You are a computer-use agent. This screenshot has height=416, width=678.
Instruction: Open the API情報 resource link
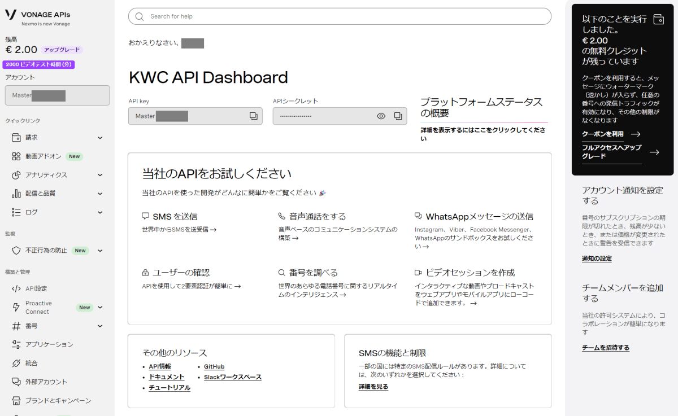coord(160,367)
